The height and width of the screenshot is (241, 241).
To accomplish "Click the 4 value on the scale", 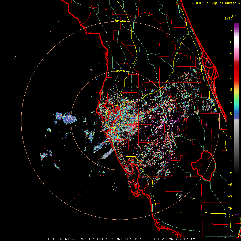I will click(x=231, y=66).
